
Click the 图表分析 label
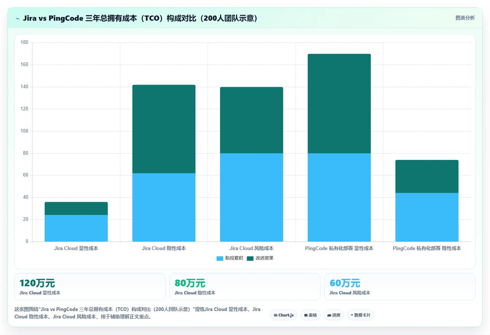[x=465, y=18]
